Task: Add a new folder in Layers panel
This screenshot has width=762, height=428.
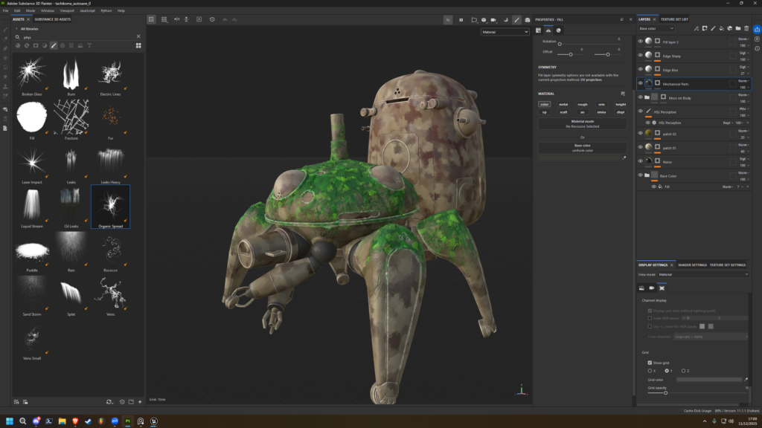Action: [738, 28]
